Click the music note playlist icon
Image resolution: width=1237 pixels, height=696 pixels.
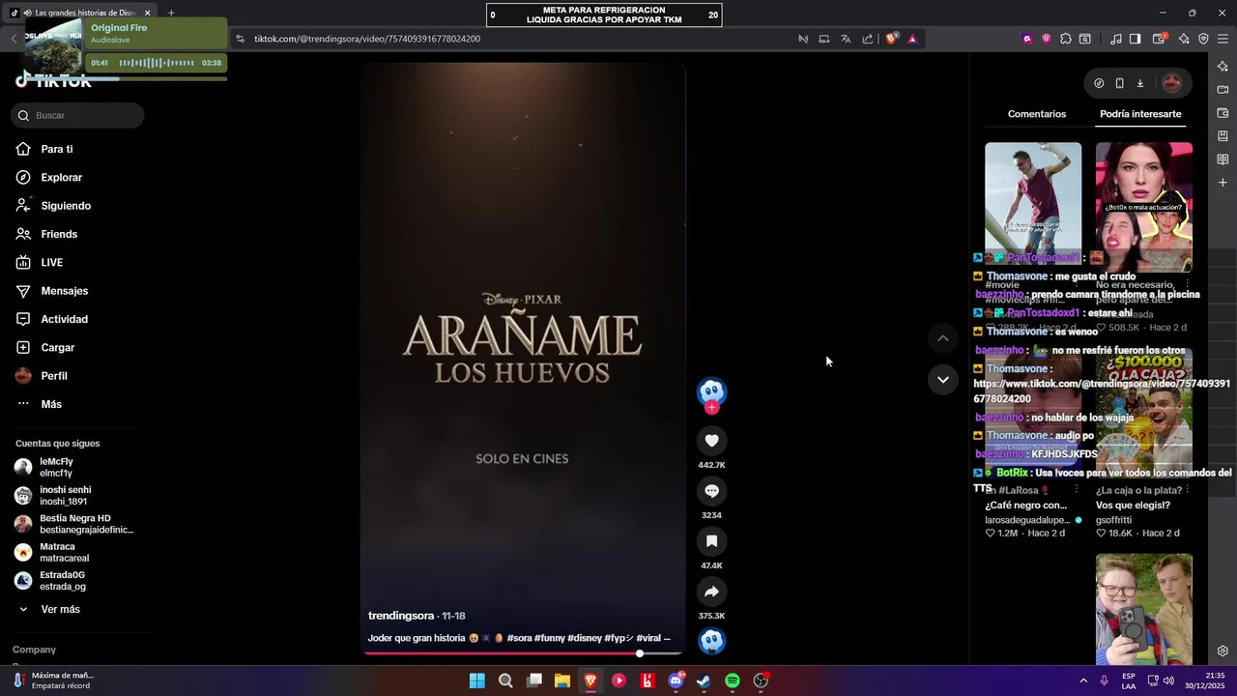tap(1116, 39)
